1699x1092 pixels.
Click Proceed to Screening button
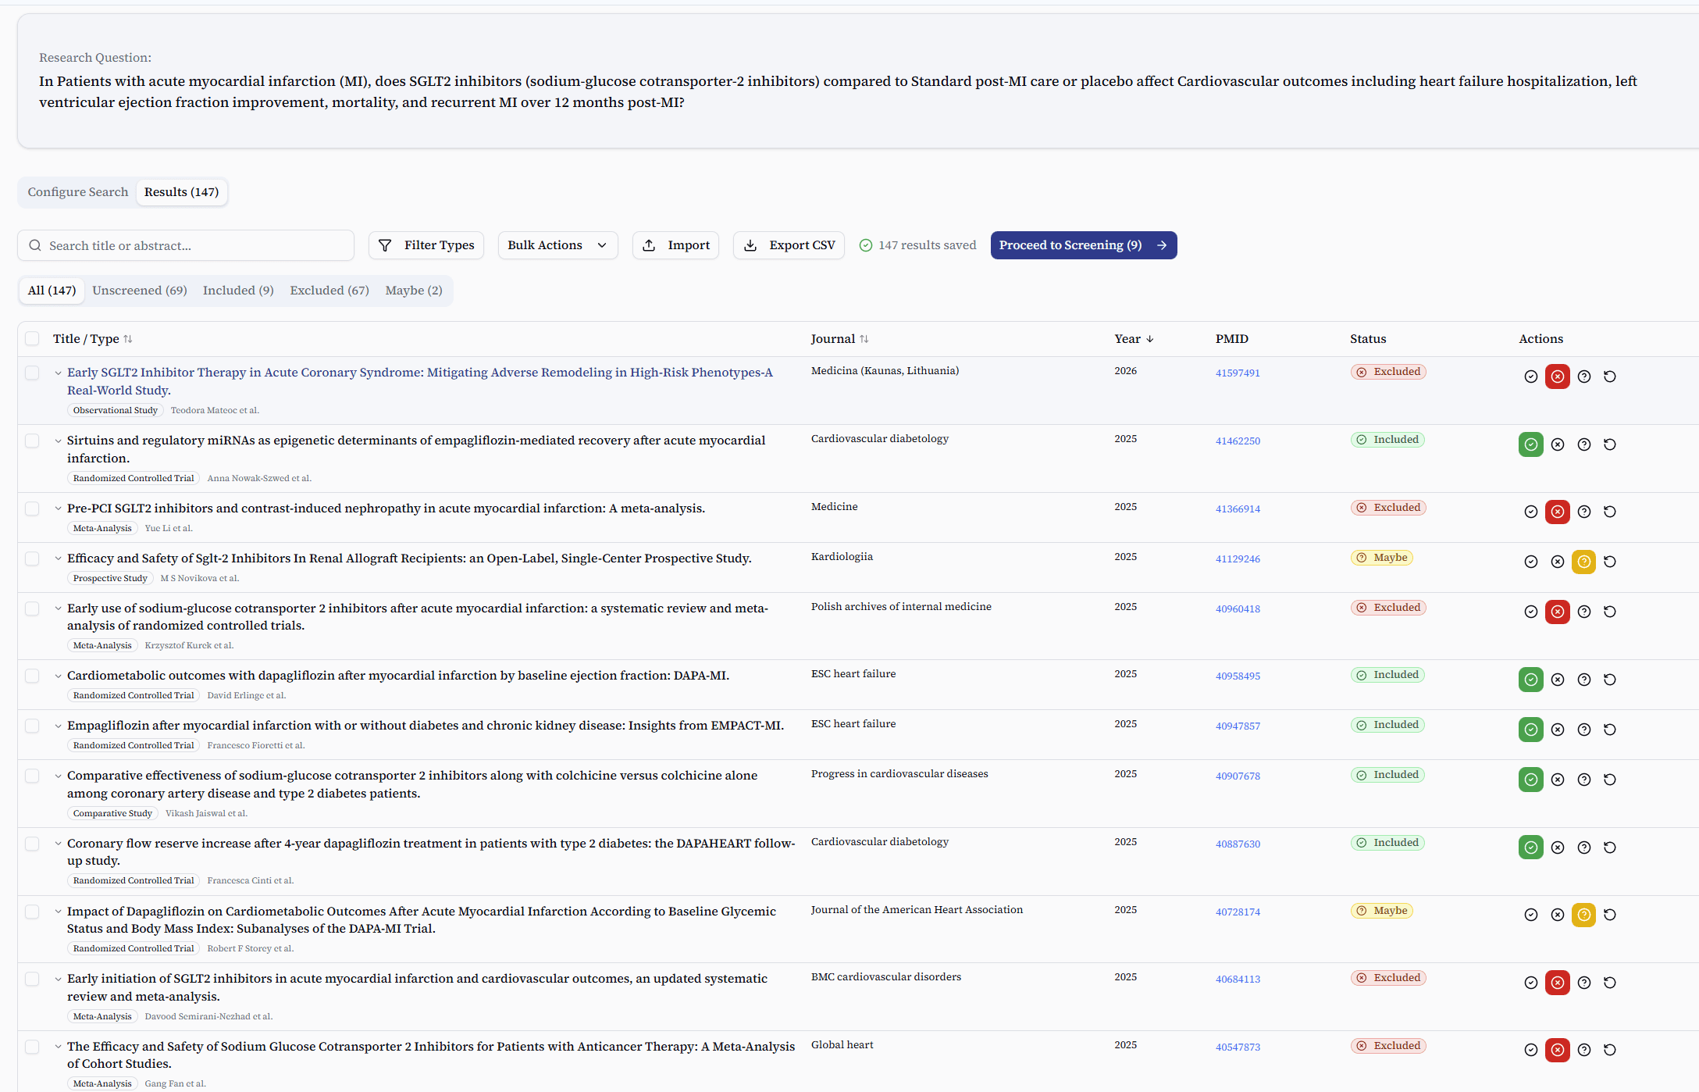(x=1083, y=244)
